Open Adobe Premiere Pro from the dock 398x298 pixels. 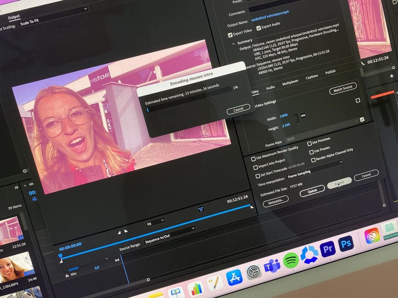pos(328,248)
